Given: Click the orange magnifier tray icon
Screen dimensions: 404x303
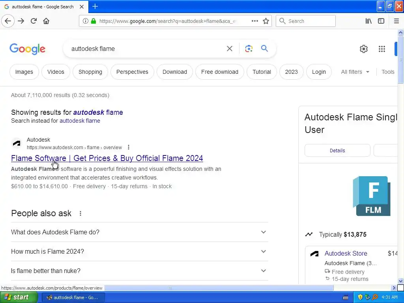Looking at the screenshot, I should tap(375, 297).
